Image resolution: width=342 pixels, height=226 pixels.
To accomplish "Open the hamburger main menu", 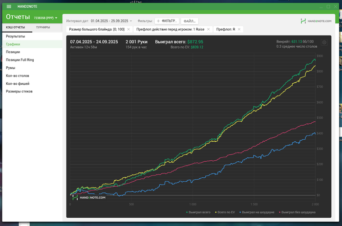I will 9,6.
